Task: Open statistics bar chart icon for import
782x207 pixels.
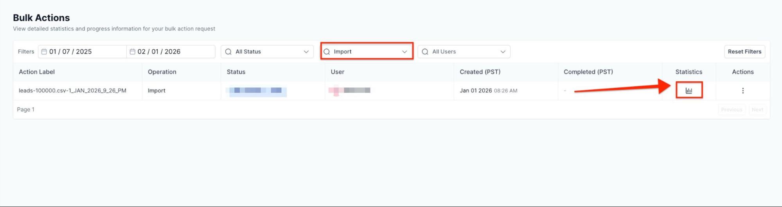Action: 689,90
